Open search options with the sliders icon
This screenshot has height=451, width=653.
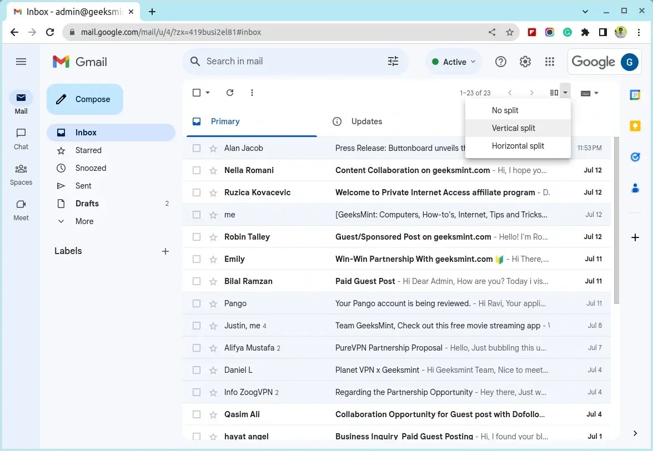393,62
